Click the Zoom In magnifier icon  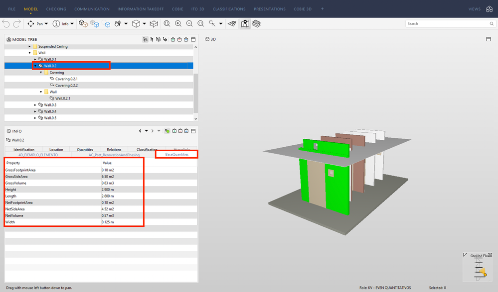click(x=178, y=23)
